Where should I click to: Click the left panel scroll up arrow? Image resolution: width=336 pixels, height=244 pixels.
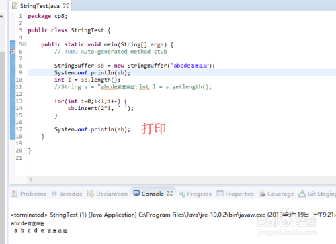(1, 17)
